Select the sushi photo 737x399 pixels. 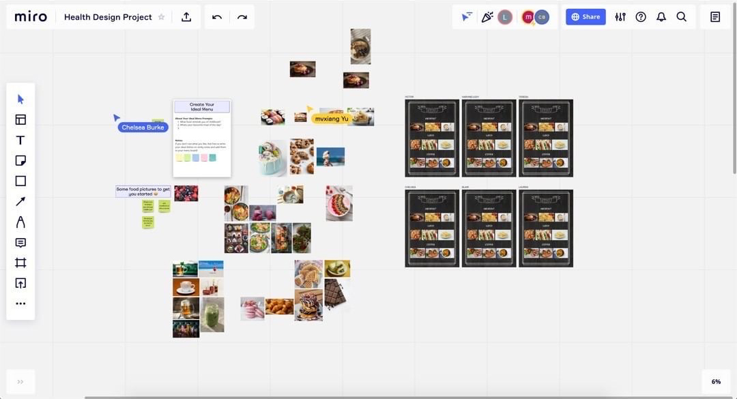tap(273, 117)
